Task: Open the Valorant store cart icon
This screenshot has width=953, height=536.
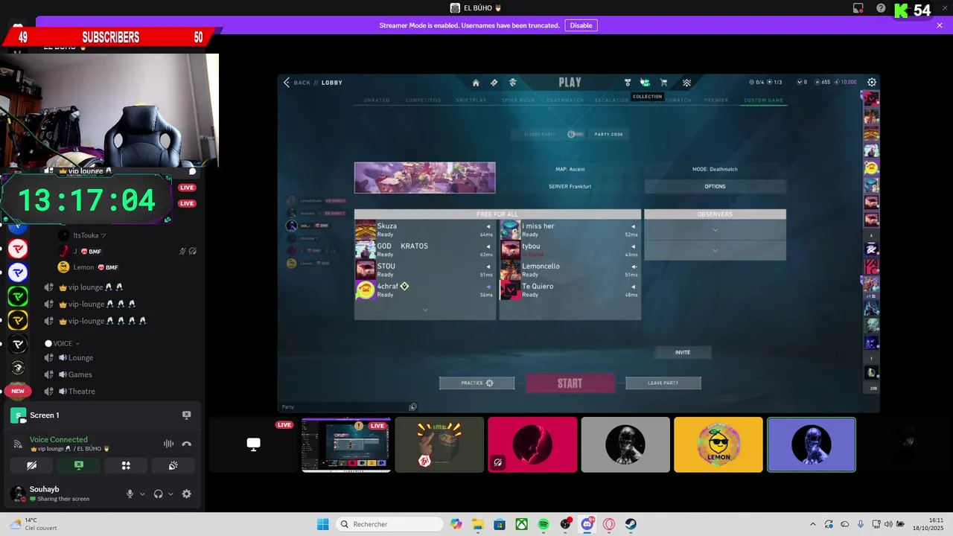Action: tap(663, 83)
